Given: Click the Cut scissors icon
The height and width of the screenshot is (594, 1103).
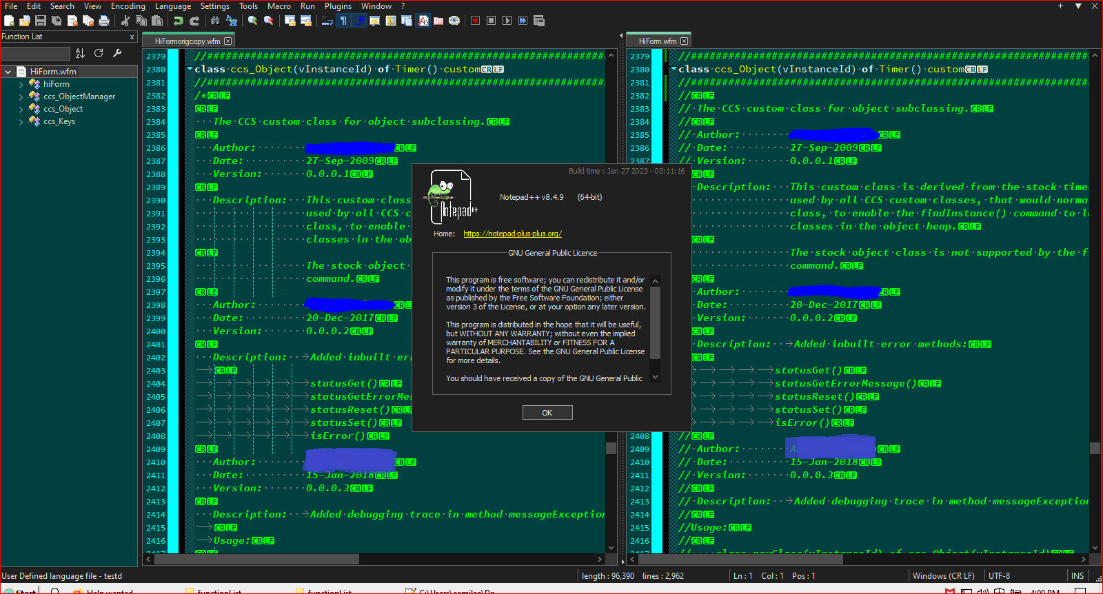Looking at the screenshot, I should 125,21.
